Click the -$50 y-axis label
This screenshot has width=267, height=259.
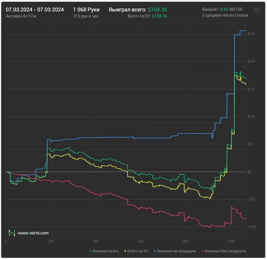(x=251, y=199)
